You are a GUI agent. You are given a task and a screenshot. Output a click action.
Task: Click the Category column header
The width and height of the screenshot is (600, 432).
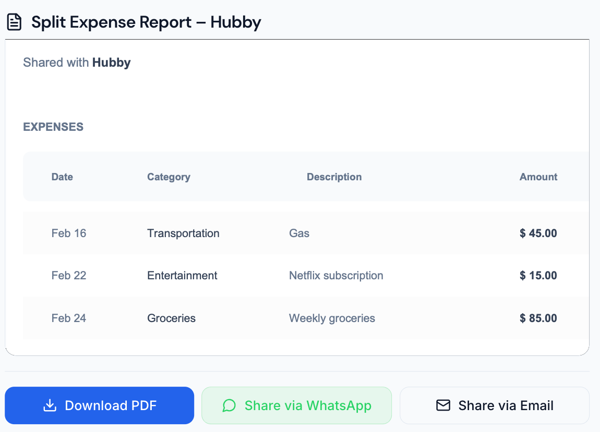(x=169, y=177)
